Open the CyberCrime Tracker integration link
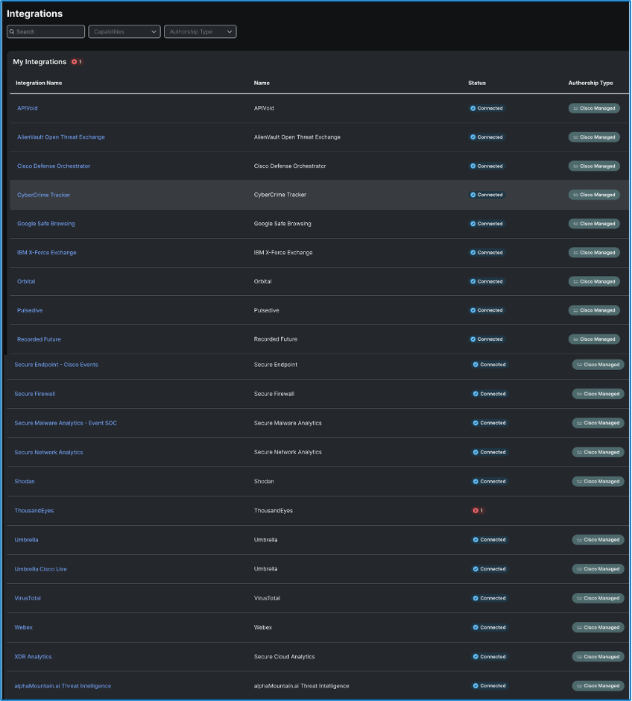 click(x=44, y=195)
